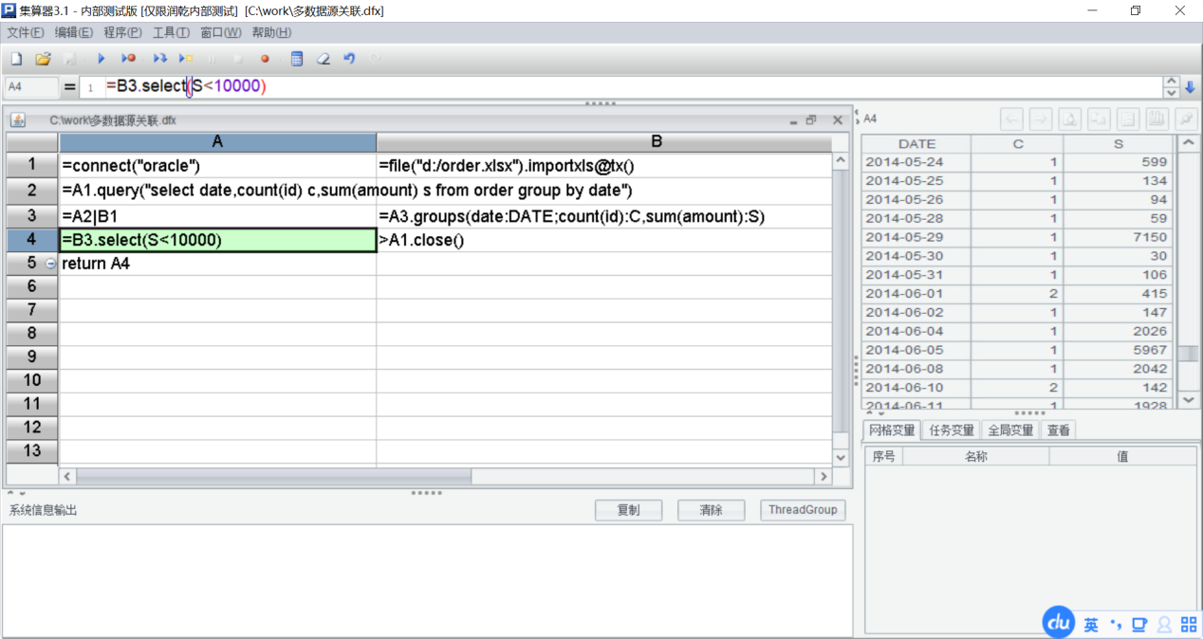Open the IME user account icon

1164,625
